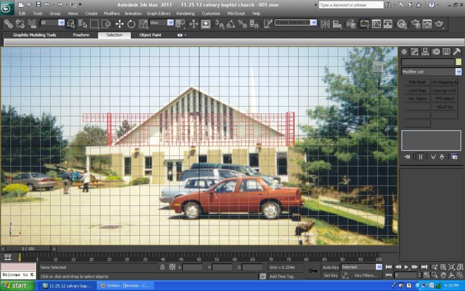Click the Unlink Selection tool
The height and width of the screenshot is (291, 465).
[20, 24]
